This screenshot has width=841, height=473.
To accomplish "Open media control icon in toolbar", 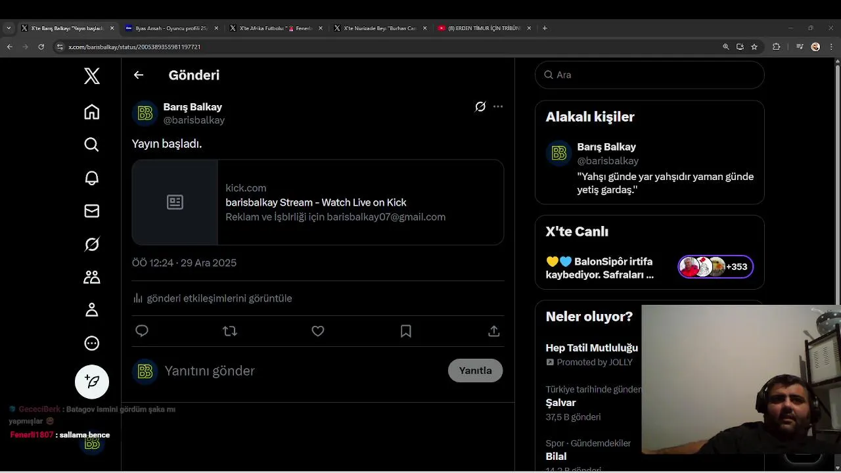I will point(800,47).
